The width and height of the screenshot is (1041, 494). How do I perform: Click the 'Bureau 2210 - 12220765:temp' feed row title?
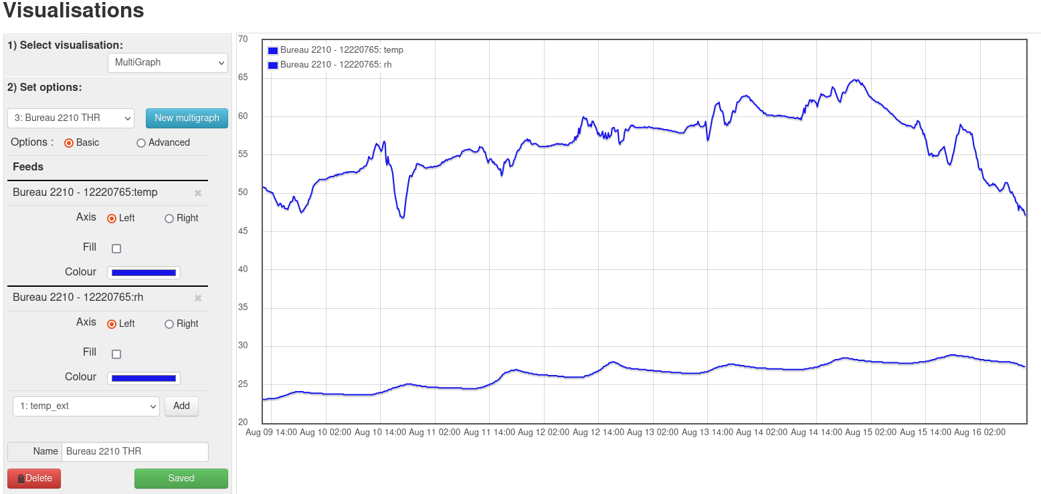(85, 193)
